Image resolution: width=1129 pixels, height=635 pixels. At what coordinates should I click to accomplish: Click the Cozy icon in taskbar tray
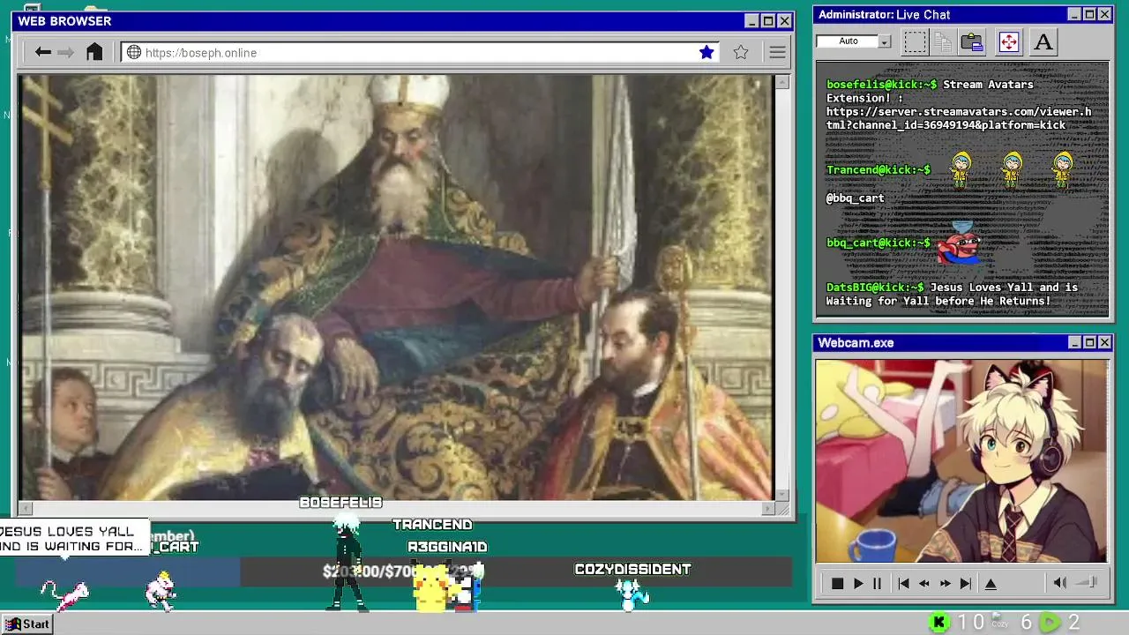pyautogui.click(x=999, y=621)
